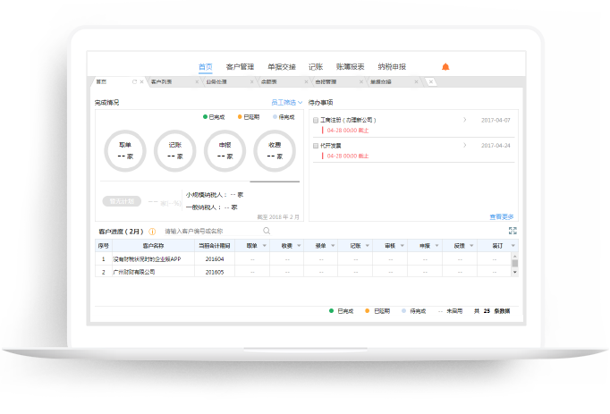This screenshot has width=610, height=414.
Task: Click the orange notification bell icon
Action: click(x=445, y=67)
